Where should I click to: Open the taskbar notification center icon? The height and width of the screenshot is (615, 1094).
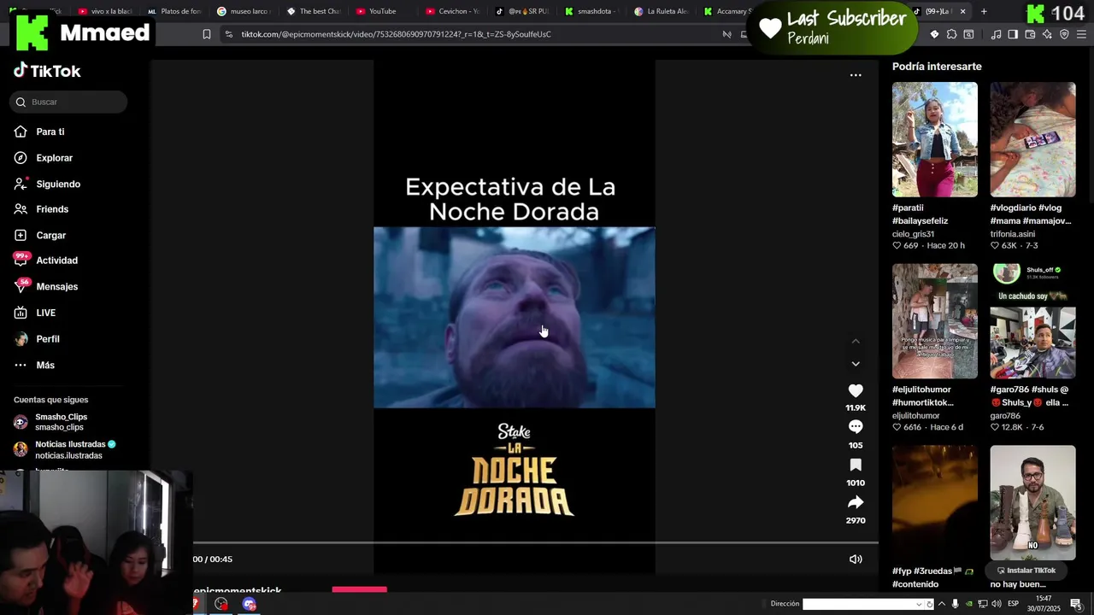[1076, 604]
